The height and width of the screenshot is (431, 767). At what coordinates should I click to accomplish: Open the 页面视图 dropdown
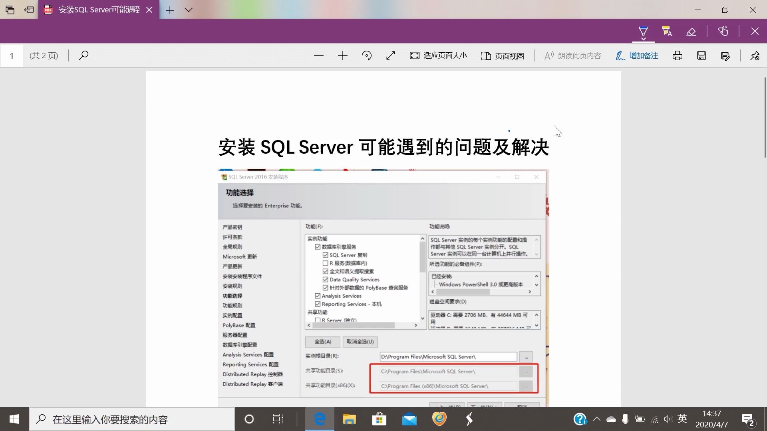click(x=503, y=56)
